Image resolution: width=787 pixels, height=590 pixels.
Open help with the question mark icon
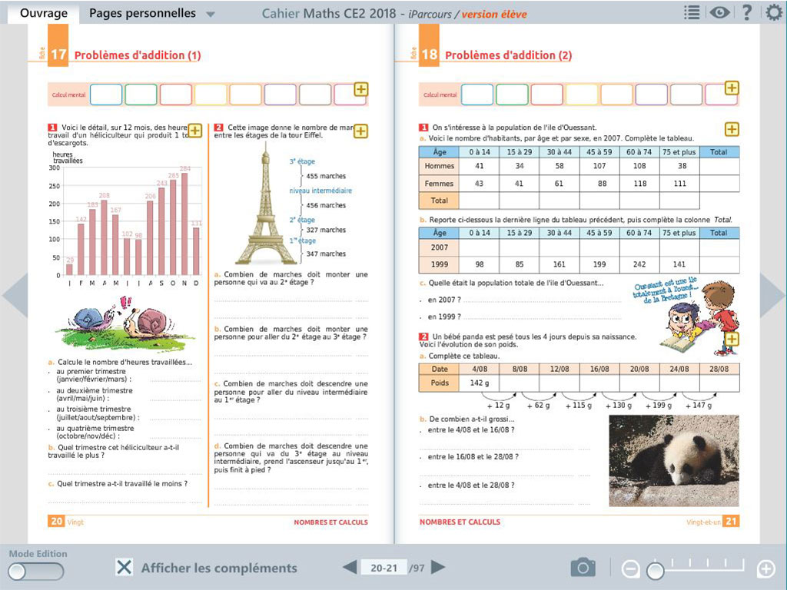click(x=746, y=12)
